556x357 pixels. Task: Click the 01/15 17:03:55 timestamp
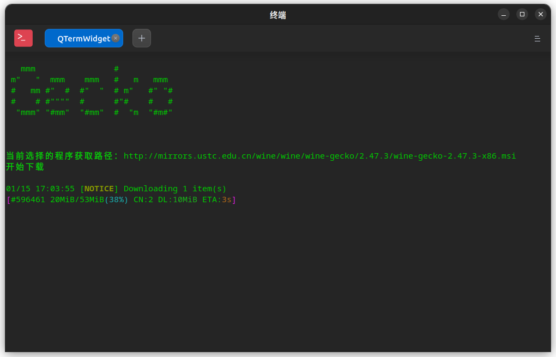[40, 189]
